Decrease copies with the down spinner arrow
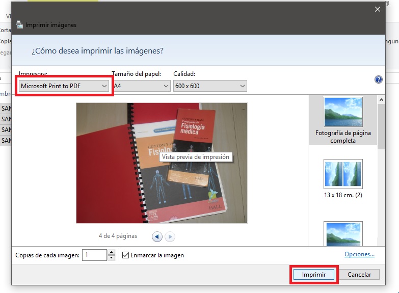Screen dimensions: 399x293 point(111,258)
